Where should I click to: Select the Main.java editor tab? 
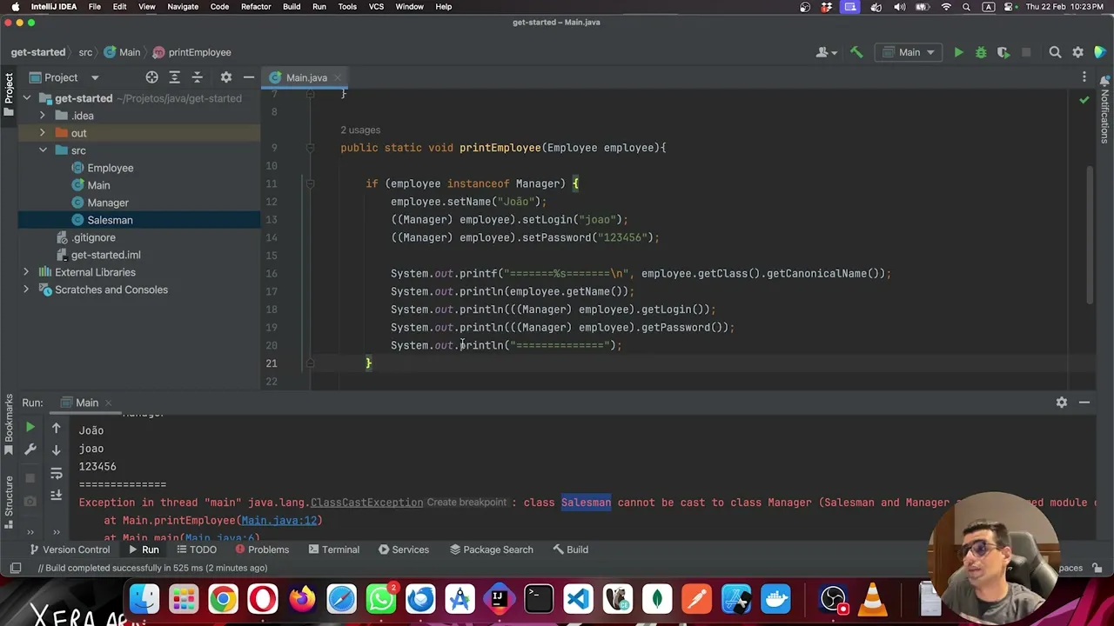[305, 77]
